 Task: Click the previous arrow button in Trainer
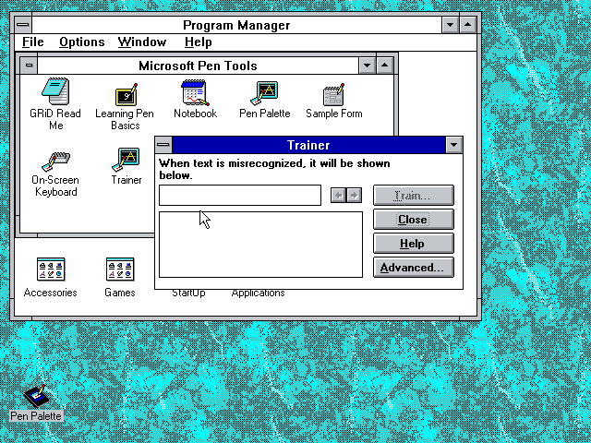click(339, 195)
